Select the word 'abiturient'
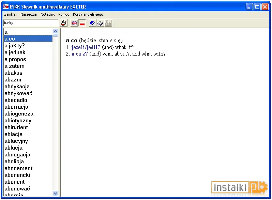272x200 pixels. pos(28,127)
